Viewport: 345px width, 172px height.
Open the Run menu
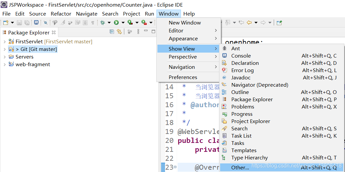pyautogui.click(x=149, y=14)
